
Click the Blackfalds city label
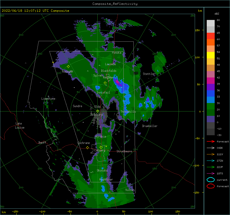coord(109,71)
